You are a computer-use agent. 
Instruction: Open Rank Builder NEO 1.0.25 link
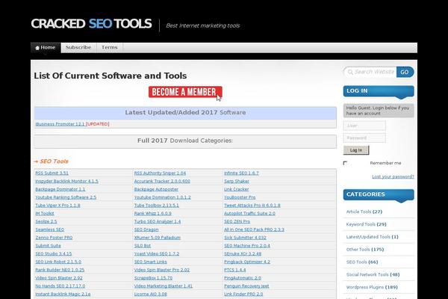click(x=60, y=270)
